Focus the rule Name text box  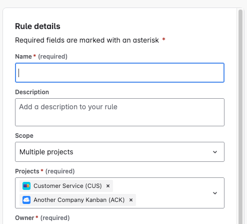click(119, 73)
